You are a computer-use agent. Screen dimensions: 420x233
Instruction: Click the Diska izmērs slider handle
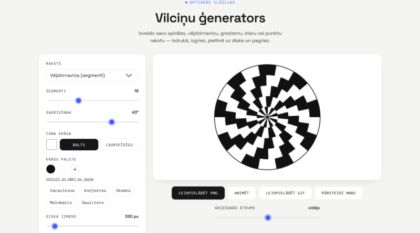[55, 226]
